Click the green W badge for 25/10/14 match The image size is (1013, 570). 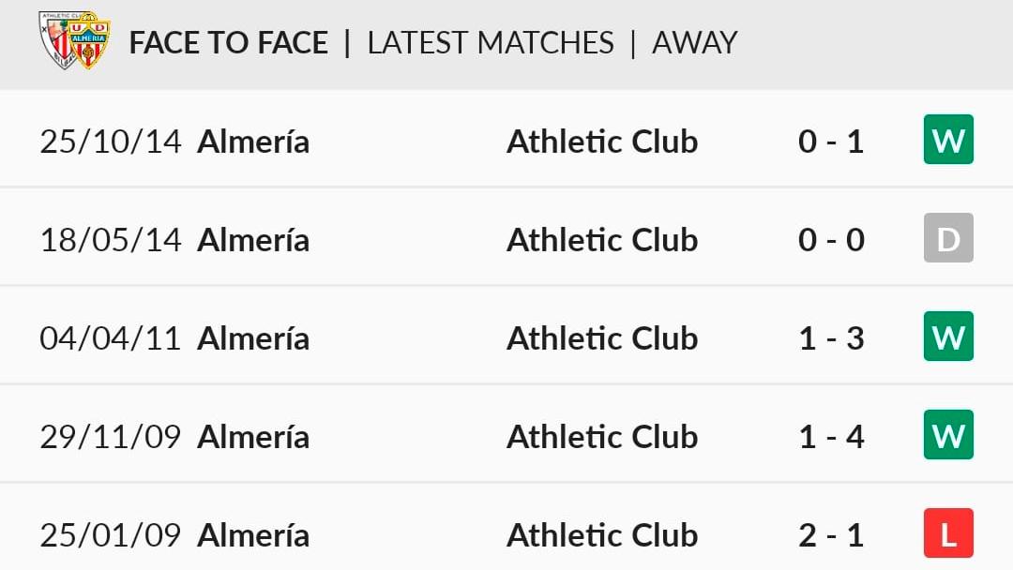(x=948, y=140)
